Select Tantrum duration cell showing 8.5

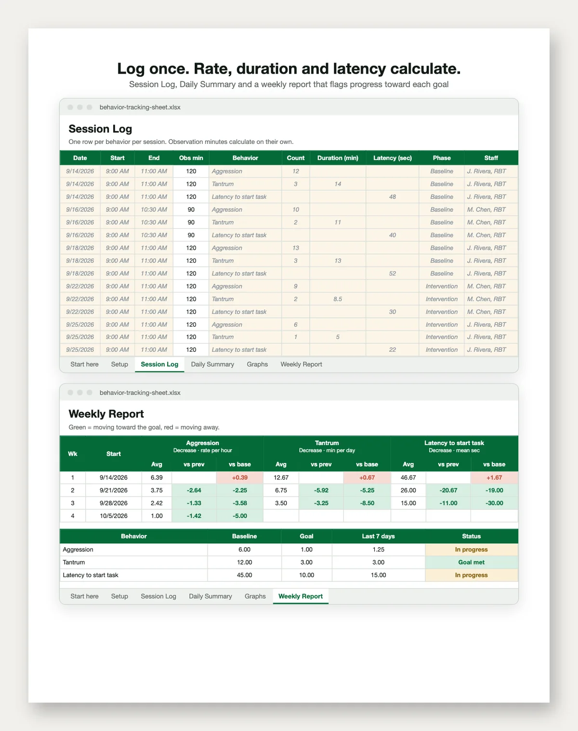pos(338,299)
